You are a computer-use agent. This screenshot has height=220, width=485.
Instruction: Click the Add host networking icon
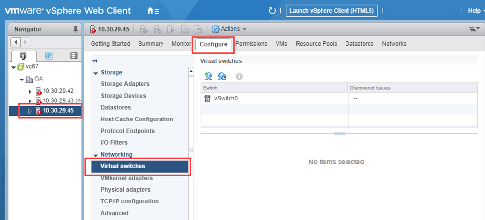[208, 76]
